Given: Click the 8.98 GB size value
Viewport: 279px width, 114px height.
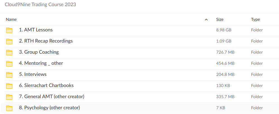Looking at the screenshot, I should pos(224,30).
